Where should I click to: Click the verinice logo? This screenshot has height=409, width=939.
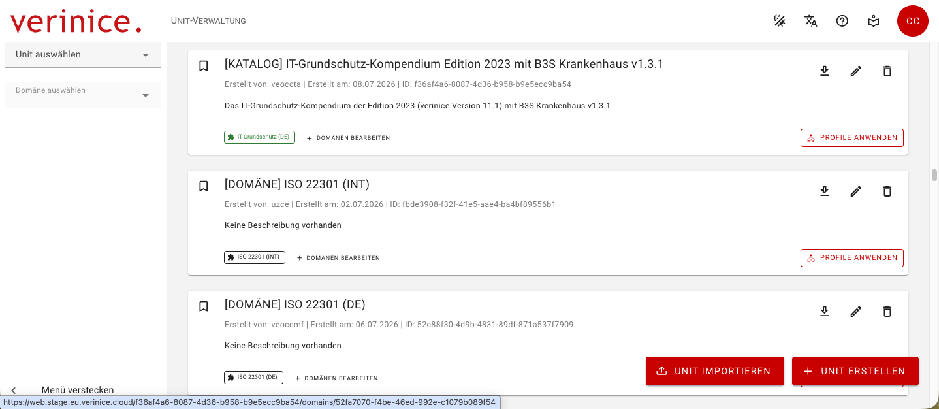[76, 21]
